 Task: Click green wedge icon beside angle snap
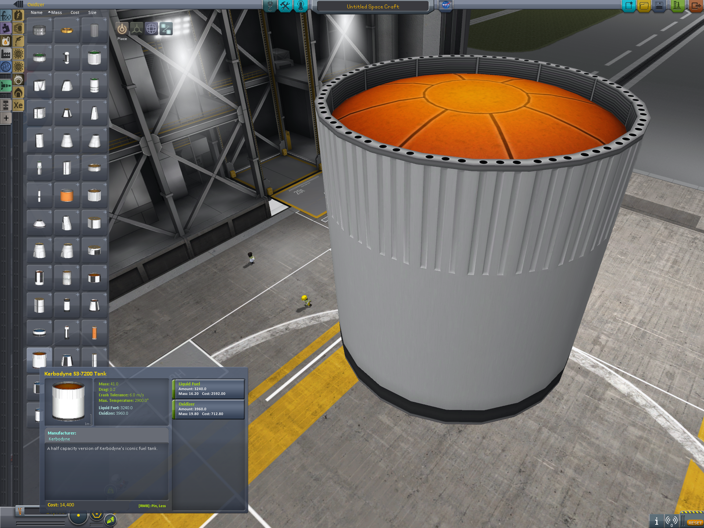click(x=110, y=520)
